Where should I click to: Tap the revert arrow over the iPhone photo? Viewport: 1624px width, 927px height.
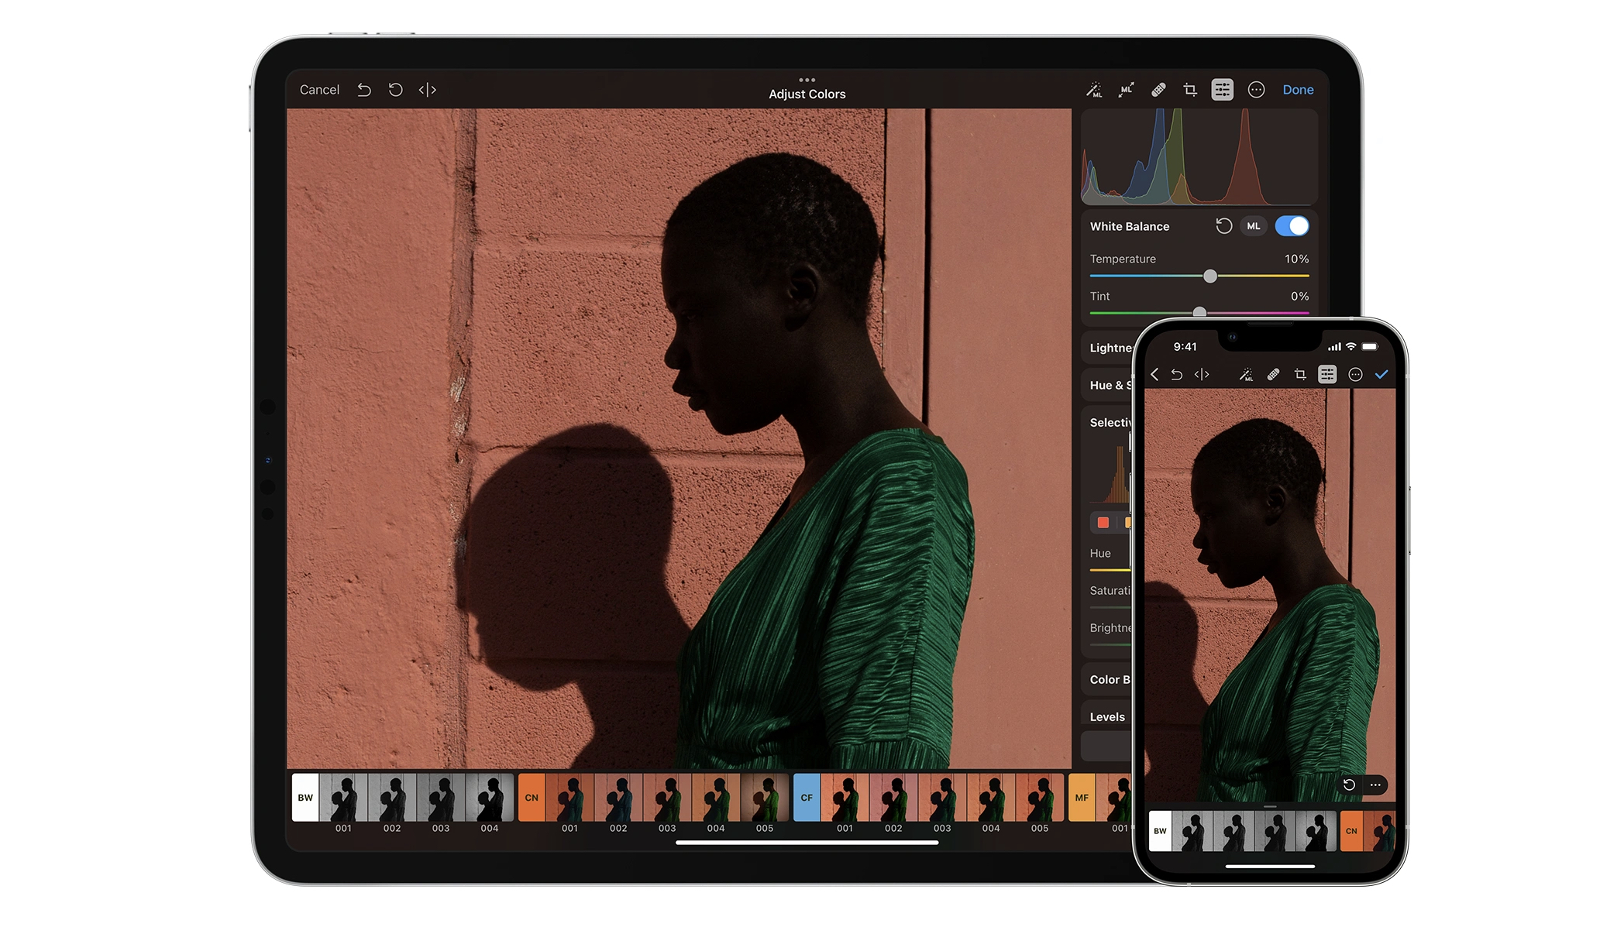coord(1349,785)
